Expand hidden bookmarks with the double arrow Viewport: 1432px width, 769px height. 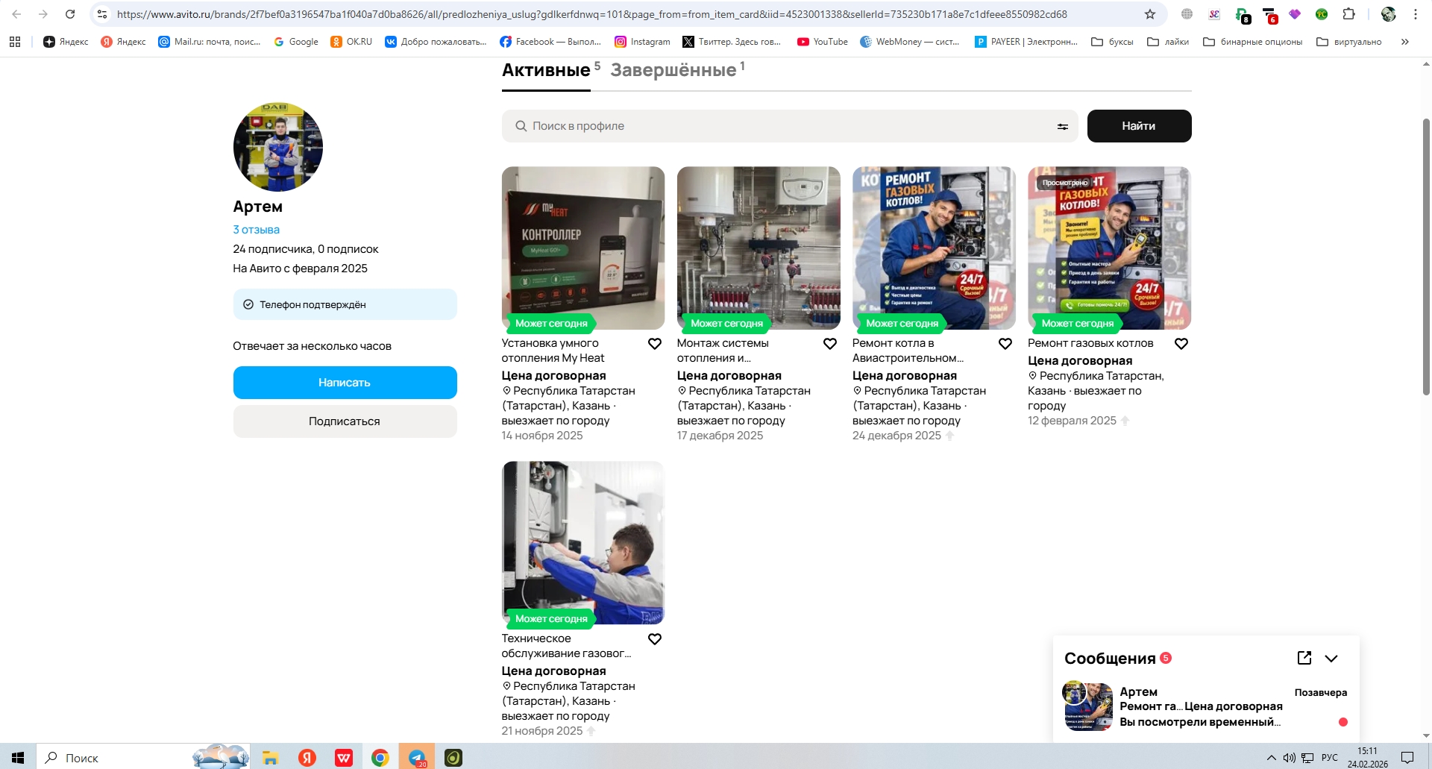click(x=1404, y=42)
